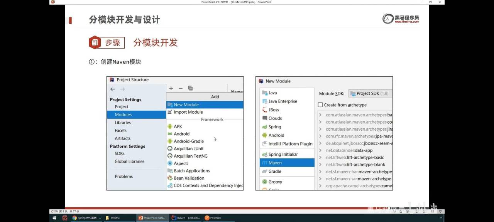
Task: Select Modules in Project Settings
Action: [x=136, y=114]
